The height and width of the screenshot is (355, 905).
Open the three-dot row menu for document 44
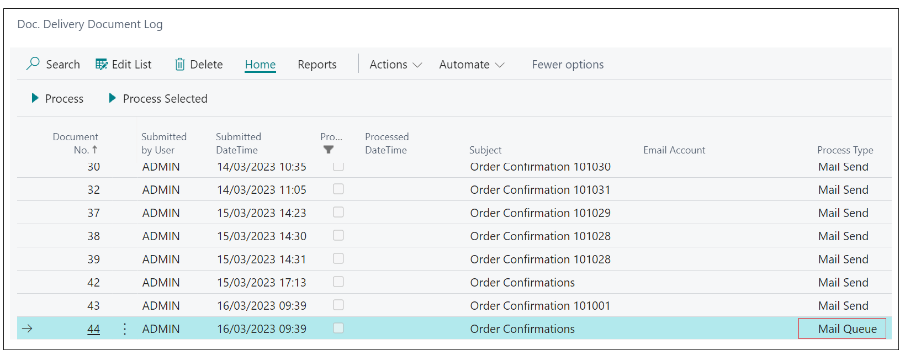125,329
